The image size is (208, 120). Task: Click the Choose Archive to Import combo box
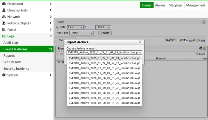[x=104, y=52]
